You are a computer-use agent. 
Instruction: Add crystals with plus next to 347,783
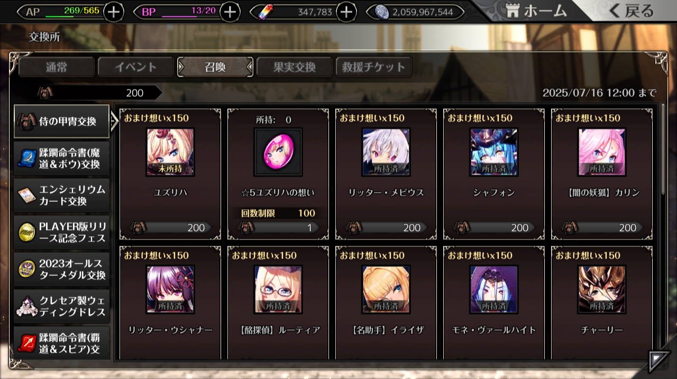click(346, 12)
